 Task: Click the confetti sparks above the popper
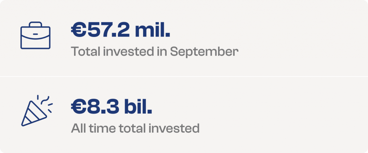click(45, 103)
